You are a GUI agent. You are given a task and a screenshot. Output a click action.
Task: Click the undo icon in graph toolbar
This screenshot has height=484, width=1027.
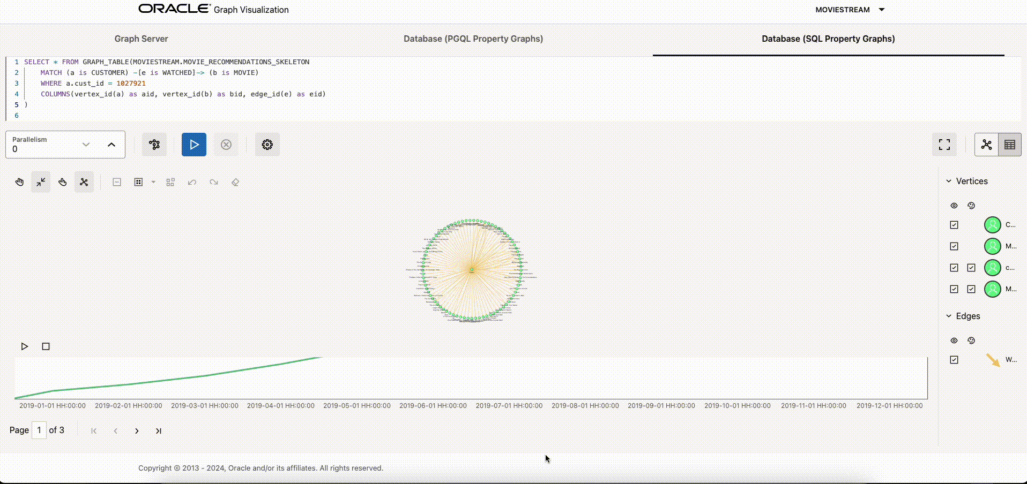pos(192,182)
